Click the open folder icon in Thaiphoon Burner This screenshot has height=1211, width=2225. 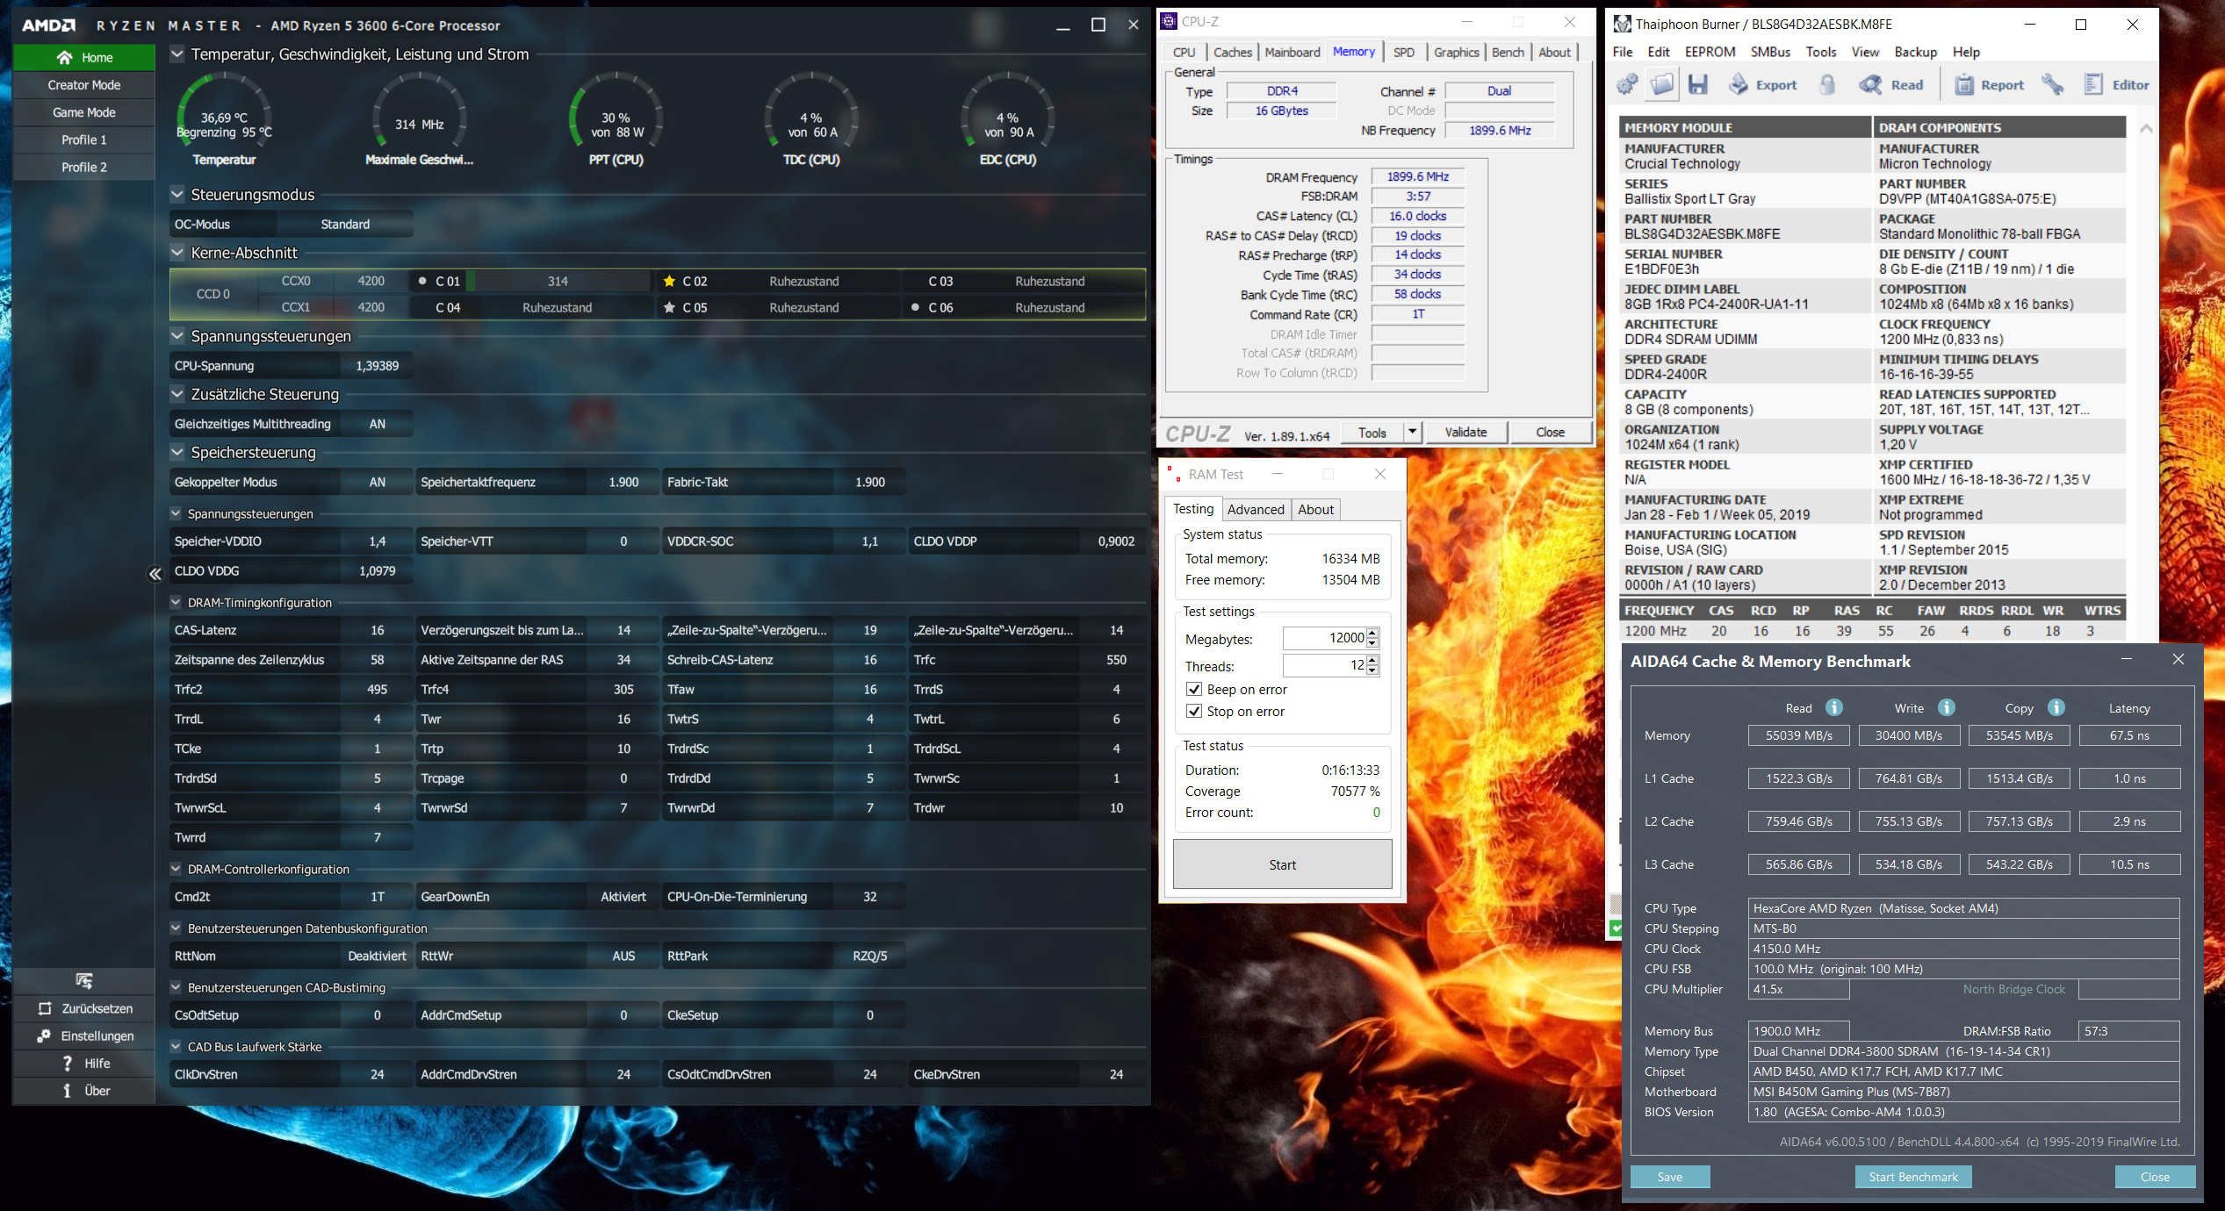[1662, 84]
